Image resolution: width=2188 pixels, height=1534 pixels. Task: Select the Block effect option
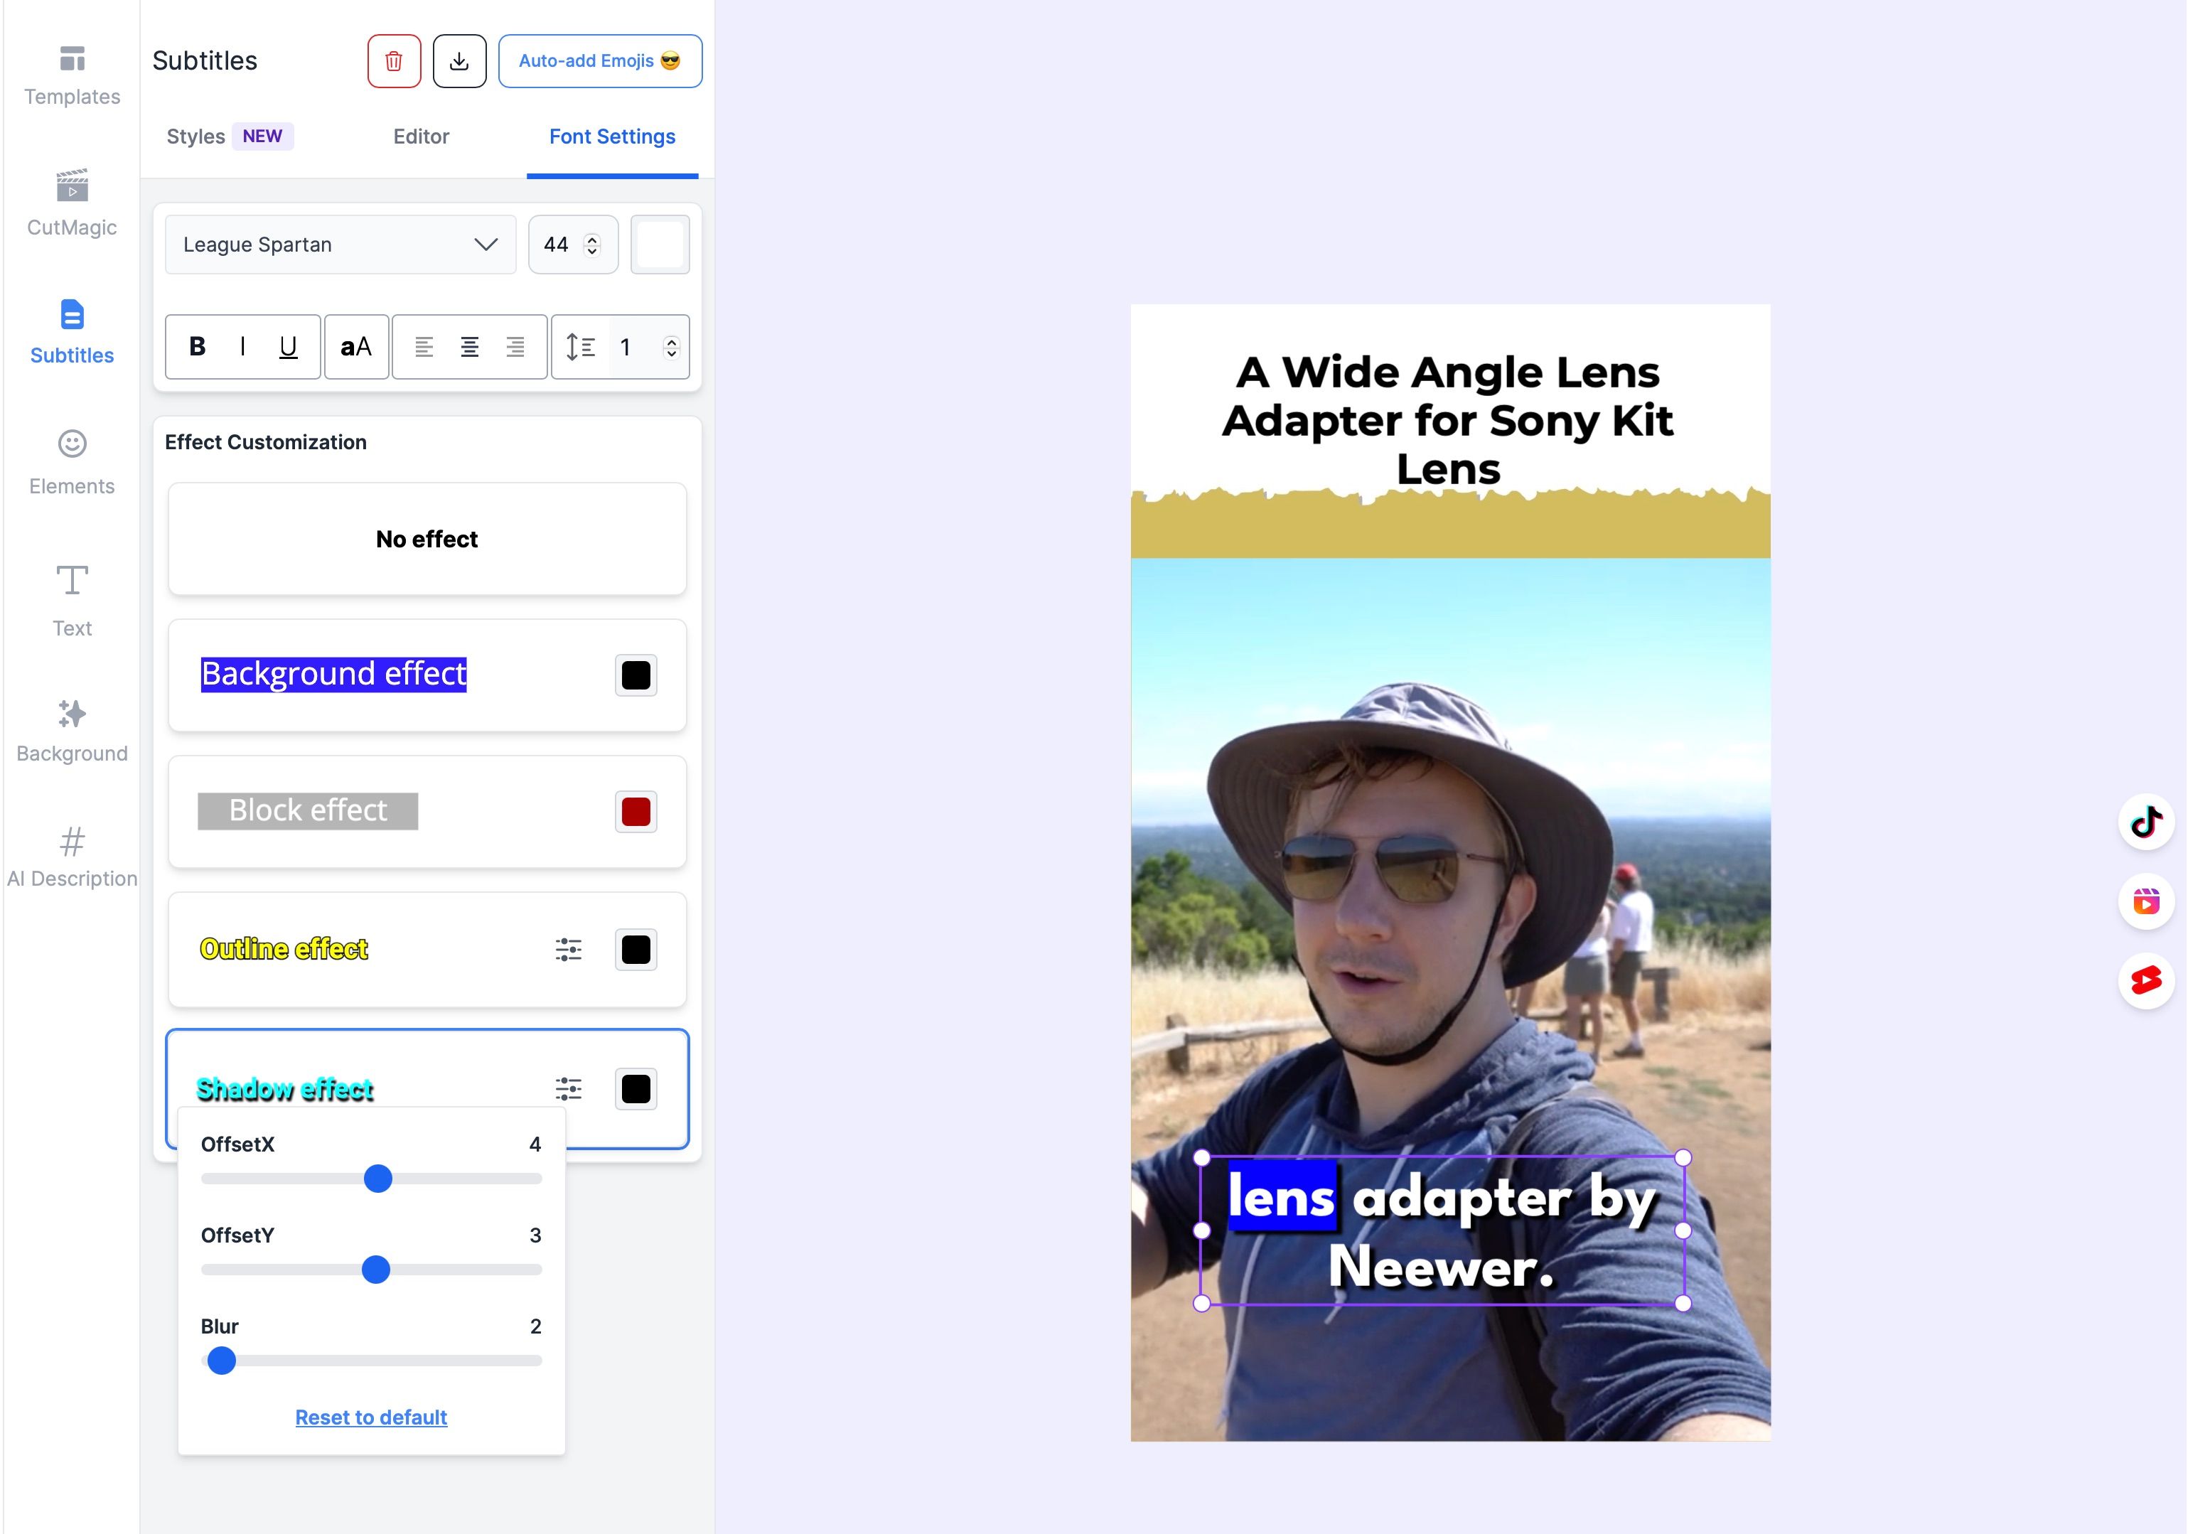pyautogui.click(x=427, y=812)
